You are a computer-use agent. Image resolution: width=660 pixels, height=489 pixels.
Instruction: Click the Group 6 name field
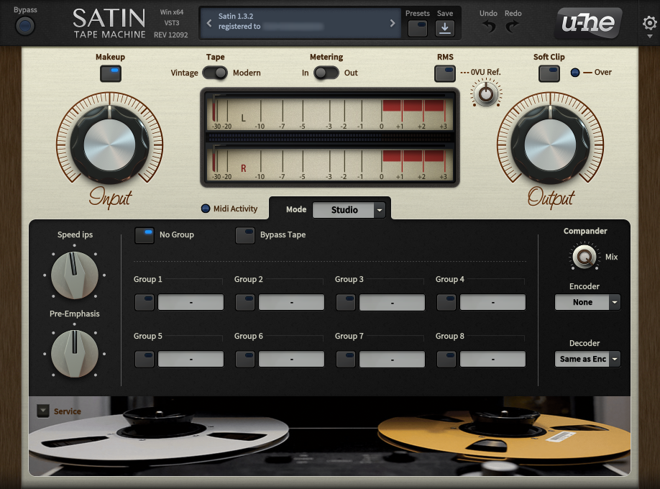point(291,360)
